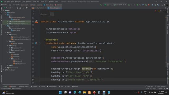
Task: Open the File menu
Action: [5, 2]
